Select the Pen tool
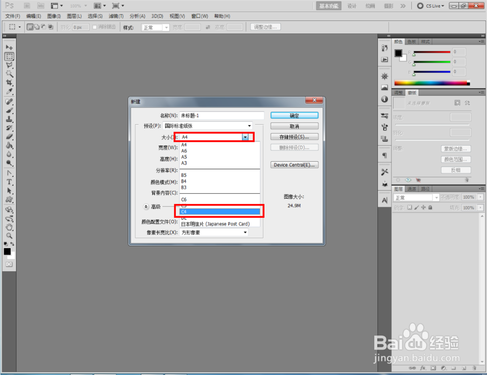The image size is (487, 375). [9, 173]
